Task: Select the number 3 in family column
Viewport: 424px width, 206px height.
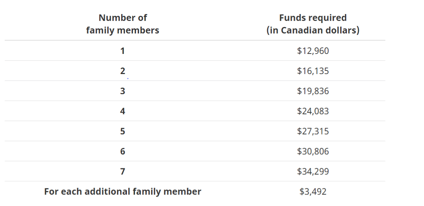Action: 123,91
